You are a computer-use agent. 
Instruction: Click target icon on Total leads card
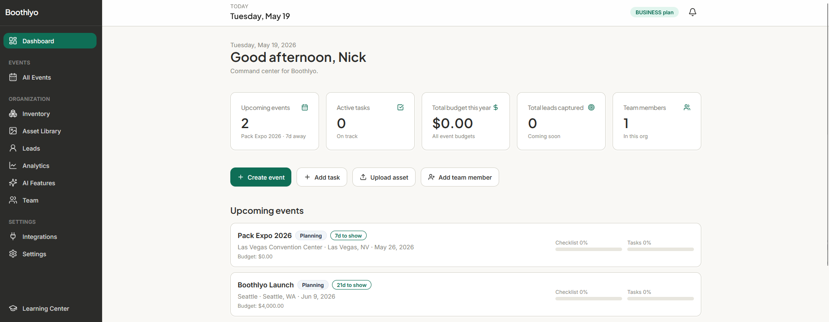(591, 107)
